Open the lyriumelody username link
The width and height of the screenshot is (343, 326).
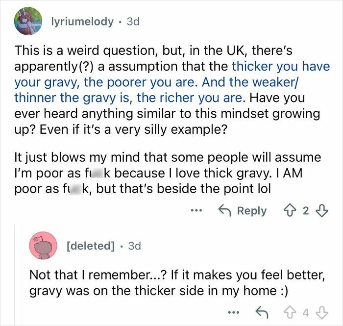(x=82, y=22)
